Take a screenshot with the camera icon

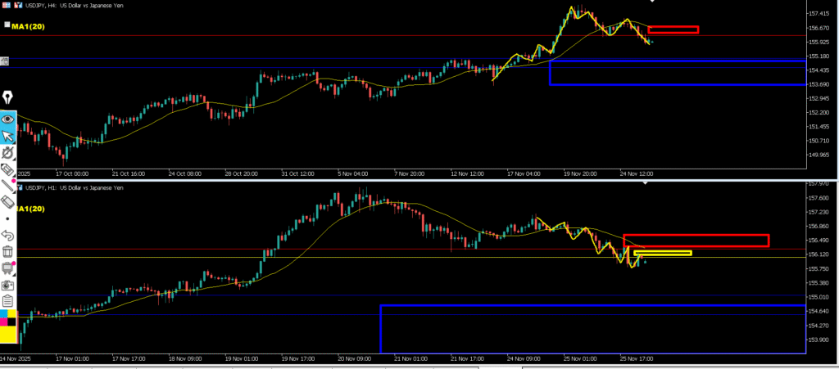pos(7,286)
